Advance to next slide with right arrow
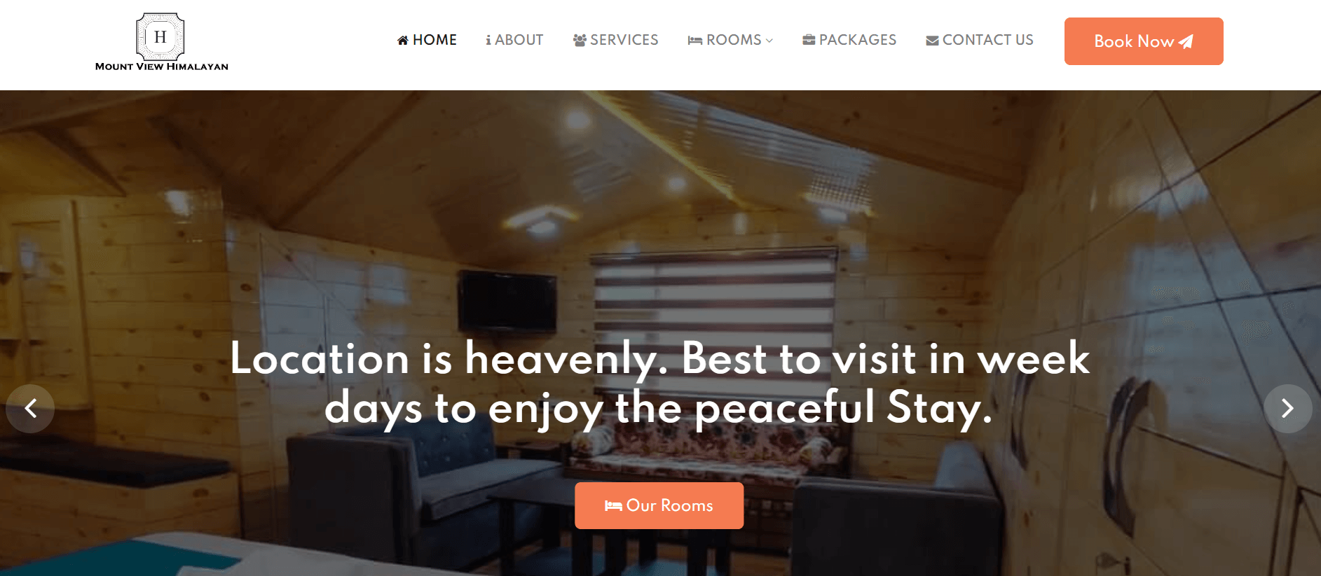Image resolution: width=1321 pixels, height=576 pixels. (x=1288, y=409)
